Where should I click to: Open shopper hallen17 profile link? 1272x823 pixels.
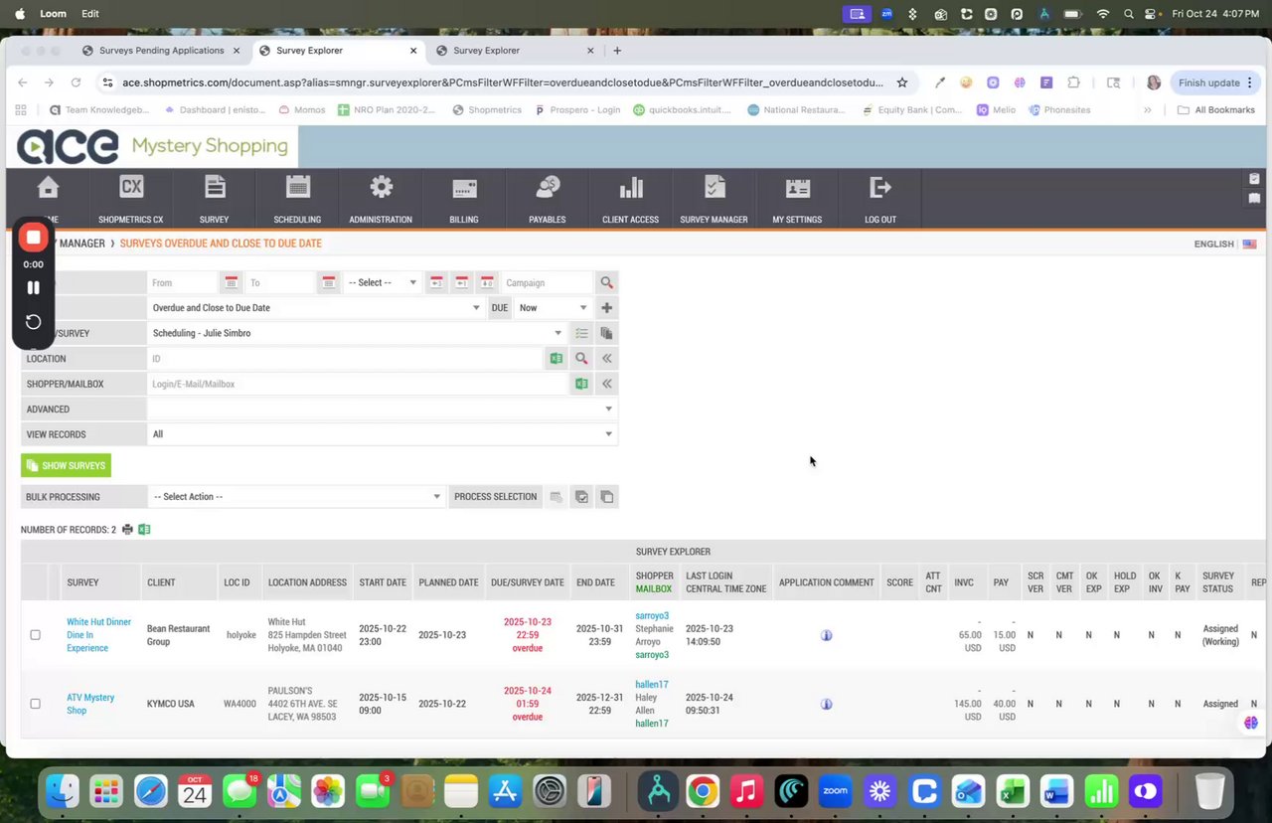(652, 685)
